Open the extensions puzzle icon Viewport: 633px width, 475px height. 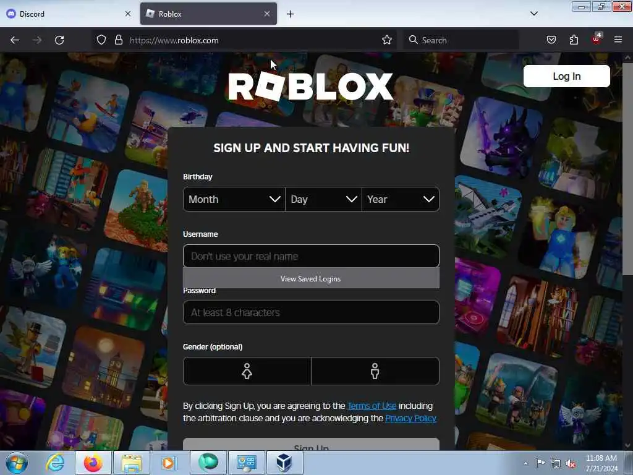pyautogui.click(x=574, y=40)
